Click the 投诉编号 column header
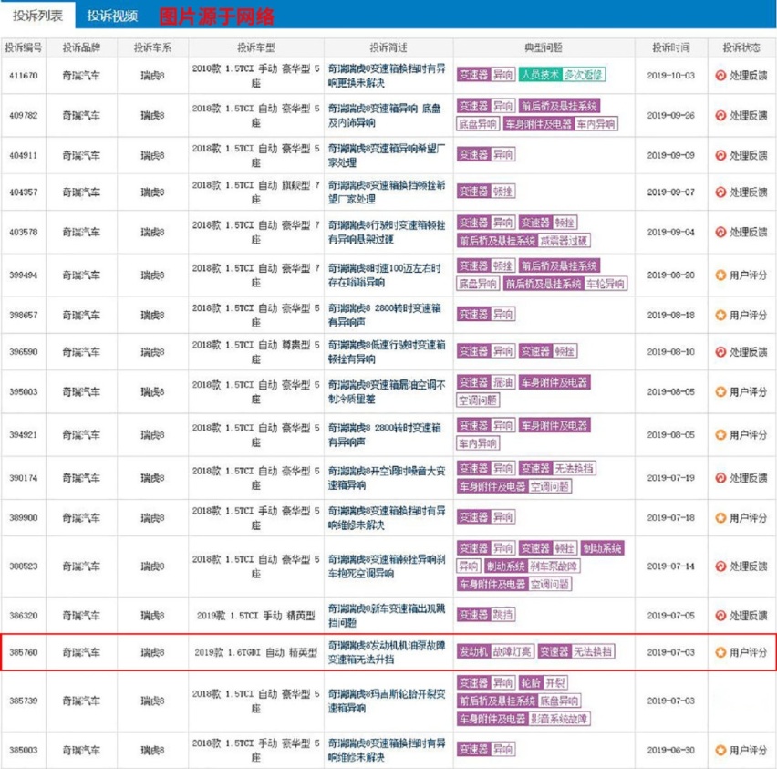 [24, 47]
